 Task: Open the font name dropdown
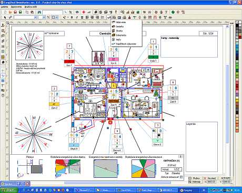click(35, 17)
